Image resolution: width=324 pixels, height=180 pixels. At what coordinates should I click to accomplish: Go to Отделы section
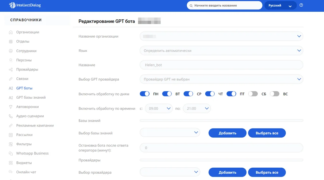point(23,41)
